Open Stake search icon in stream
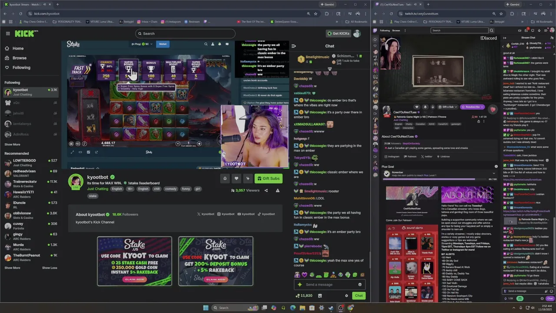The height and width of the screenshot is (313, 556). (206, 44)
